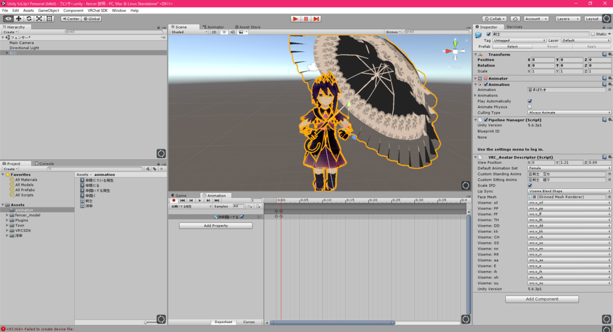Click the Step frame button

tap(316, 19)
